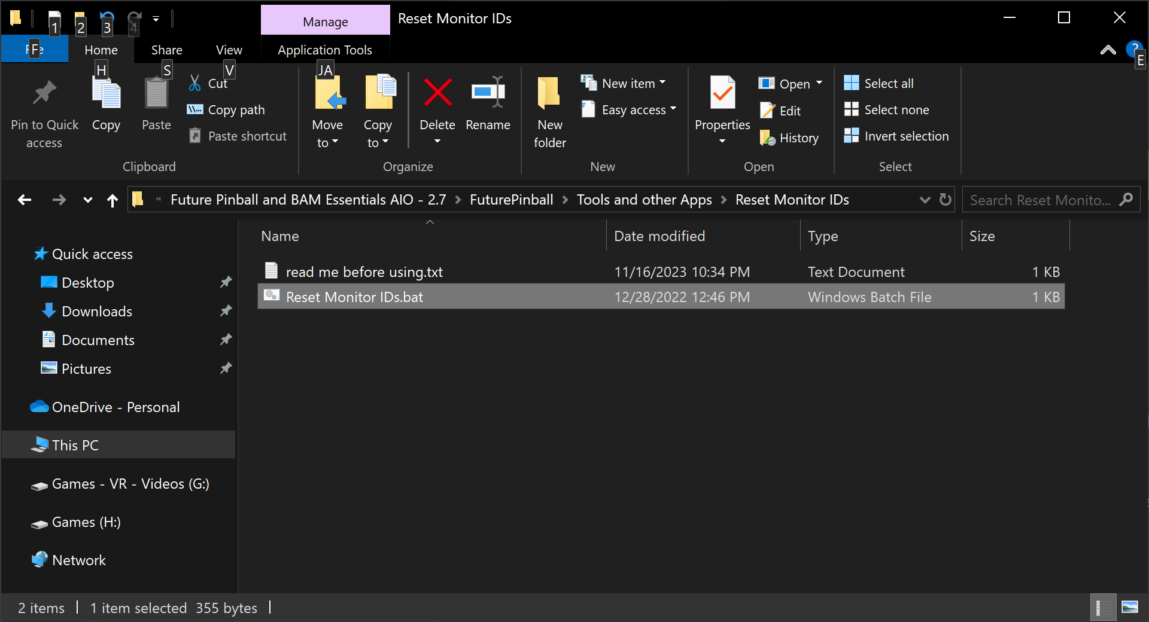Open the recent locations dropdown arrow
The height and width of the screenshot is (622, 1149).
(88, 200)
